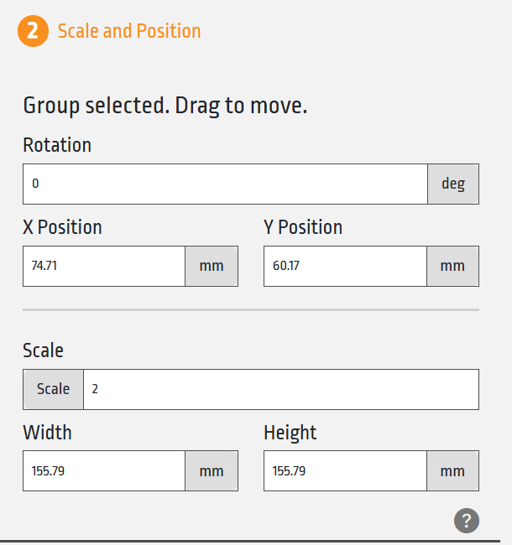Click the X Position label
512x545 pixels.
tap(62, 227)
